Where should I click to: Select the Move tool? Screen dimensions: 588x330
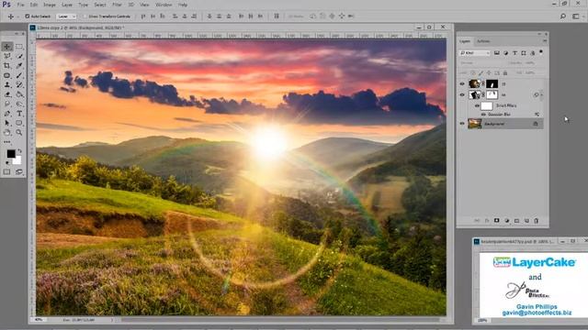[x=7, y=47]
